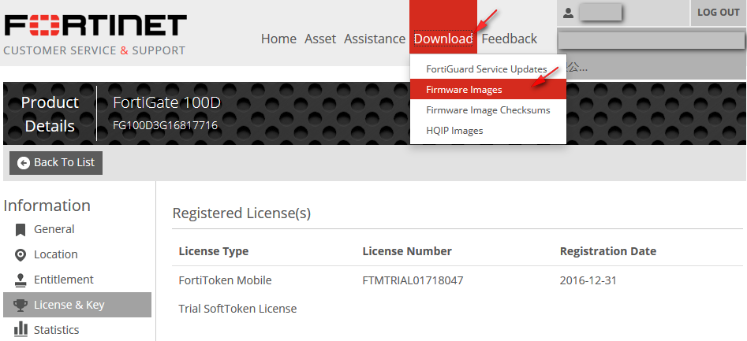Click the Location pin icon

[x=21, y=255]
